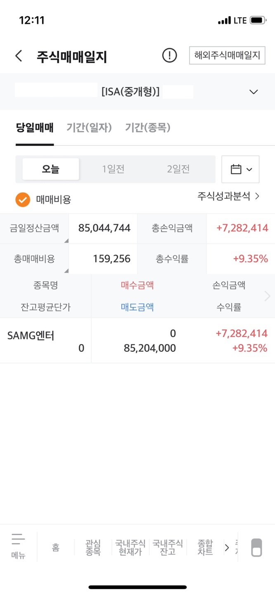The width and height of the screenshot is (275, 595).
Task: Open 해외주식매매일지 button
Action: [x=227, y=55]
